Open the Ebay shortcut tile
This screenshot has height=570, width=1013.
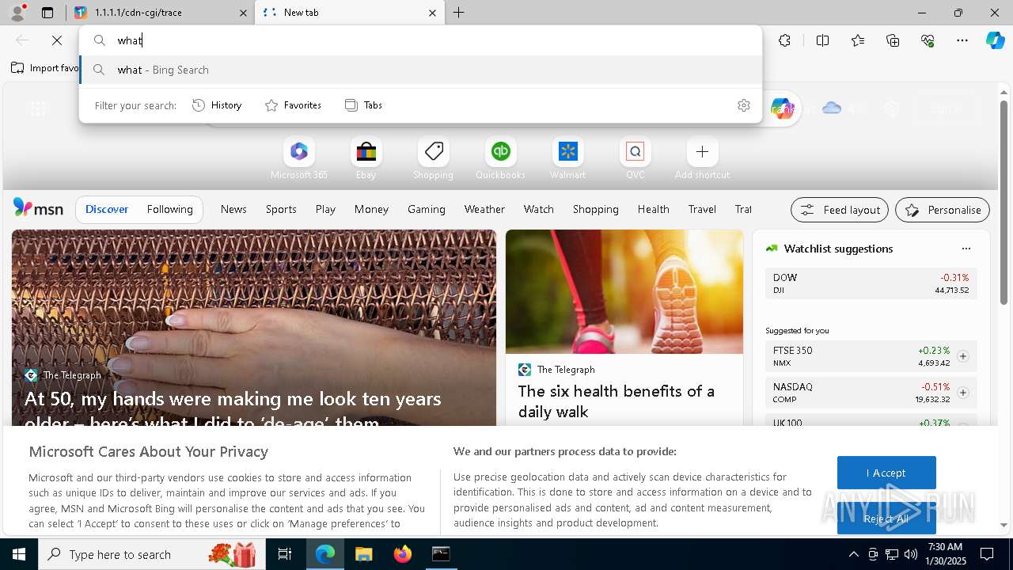pyautogui.click(x=366, y=158)
